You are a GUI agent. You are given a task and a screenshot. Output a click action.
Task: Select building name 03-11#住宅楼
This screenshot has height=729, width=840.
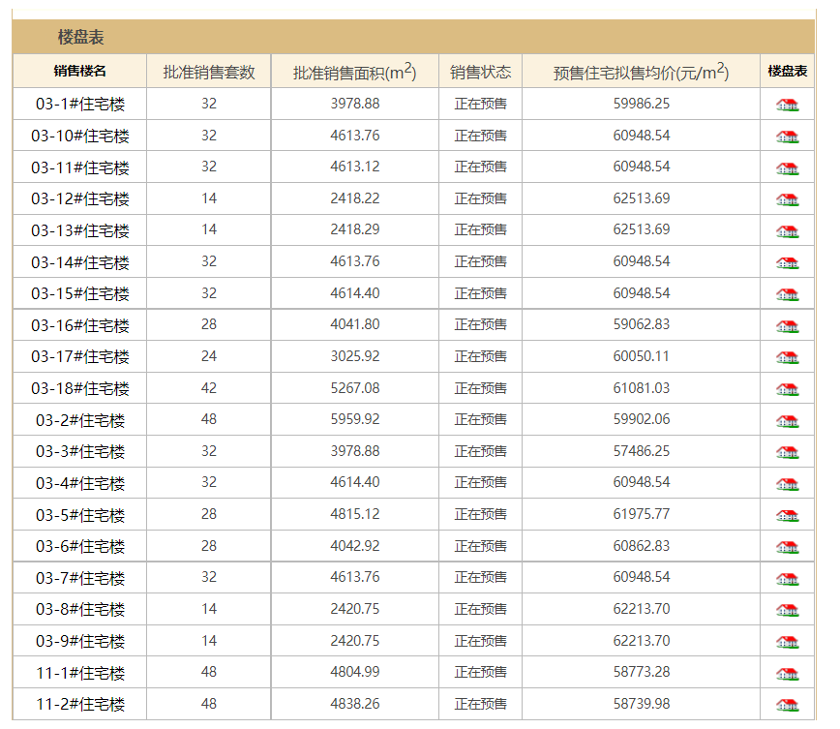(x=80, y=167)
